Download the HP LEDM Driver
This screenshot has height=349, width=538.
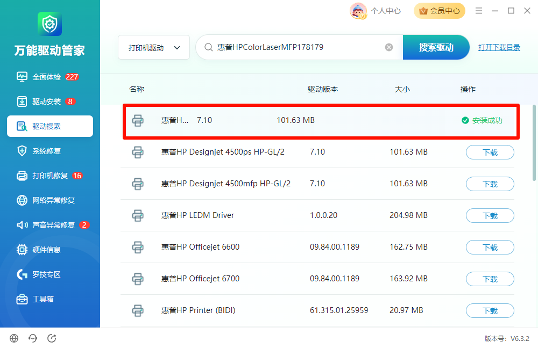490,215
